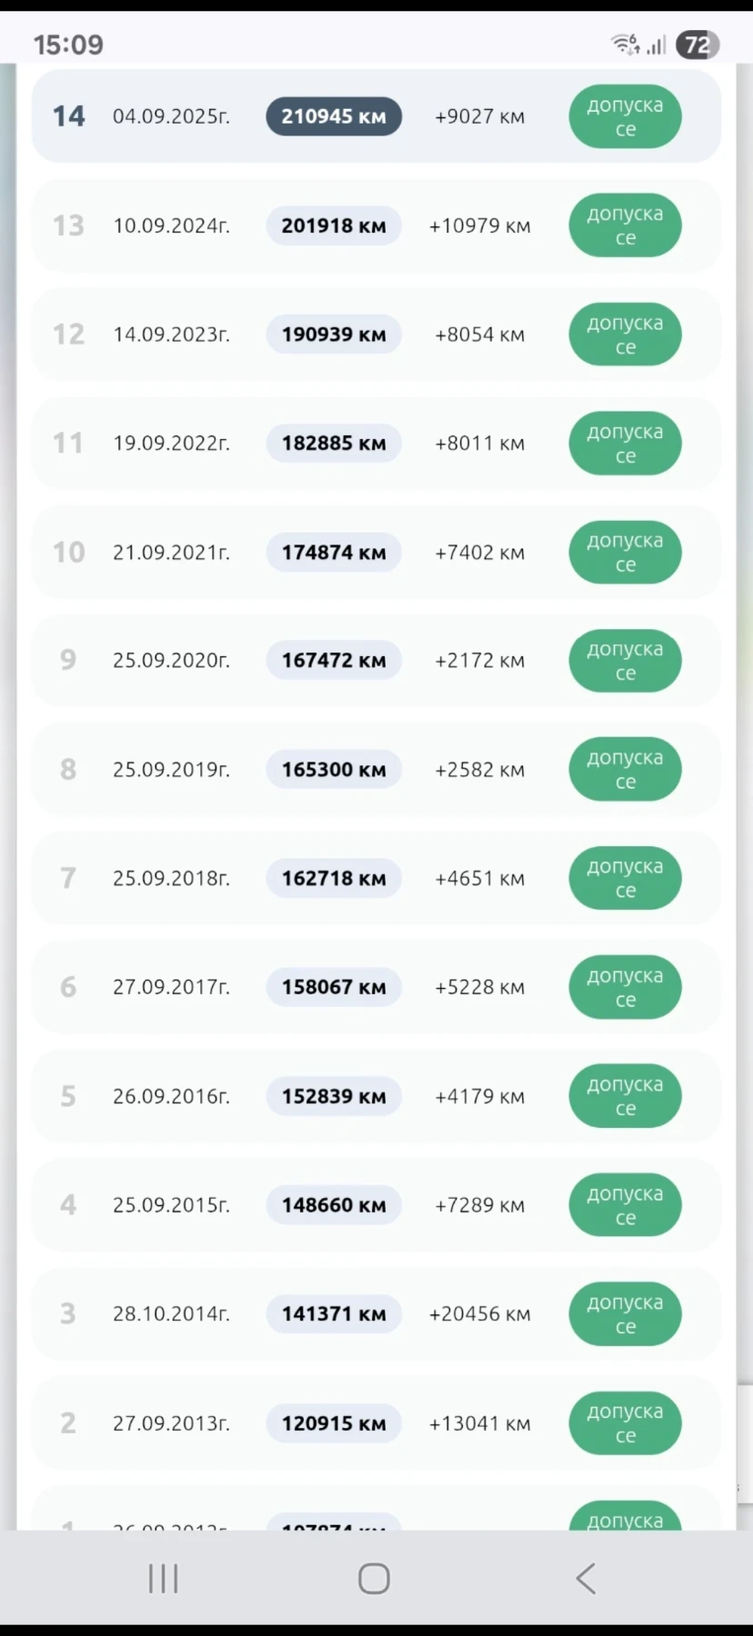This screenshot has height=1636, width=753.
Task: Select the 190939 км mileage pill
Action: click(x=334, y=334)
